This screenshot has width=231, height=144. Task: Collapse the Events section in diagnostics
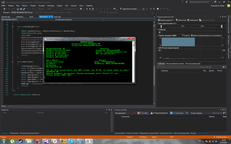pyautogui.click(x=158, y=30)
